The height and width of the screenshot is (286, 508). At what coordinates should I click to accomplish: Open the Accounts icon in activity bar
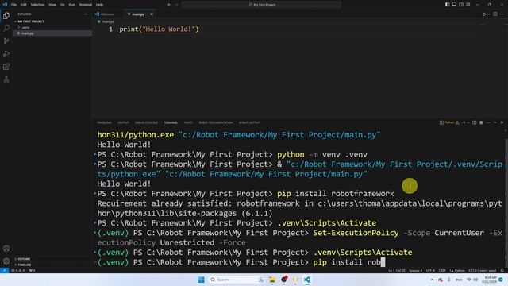pyautogui.click(x=6, y=249)
